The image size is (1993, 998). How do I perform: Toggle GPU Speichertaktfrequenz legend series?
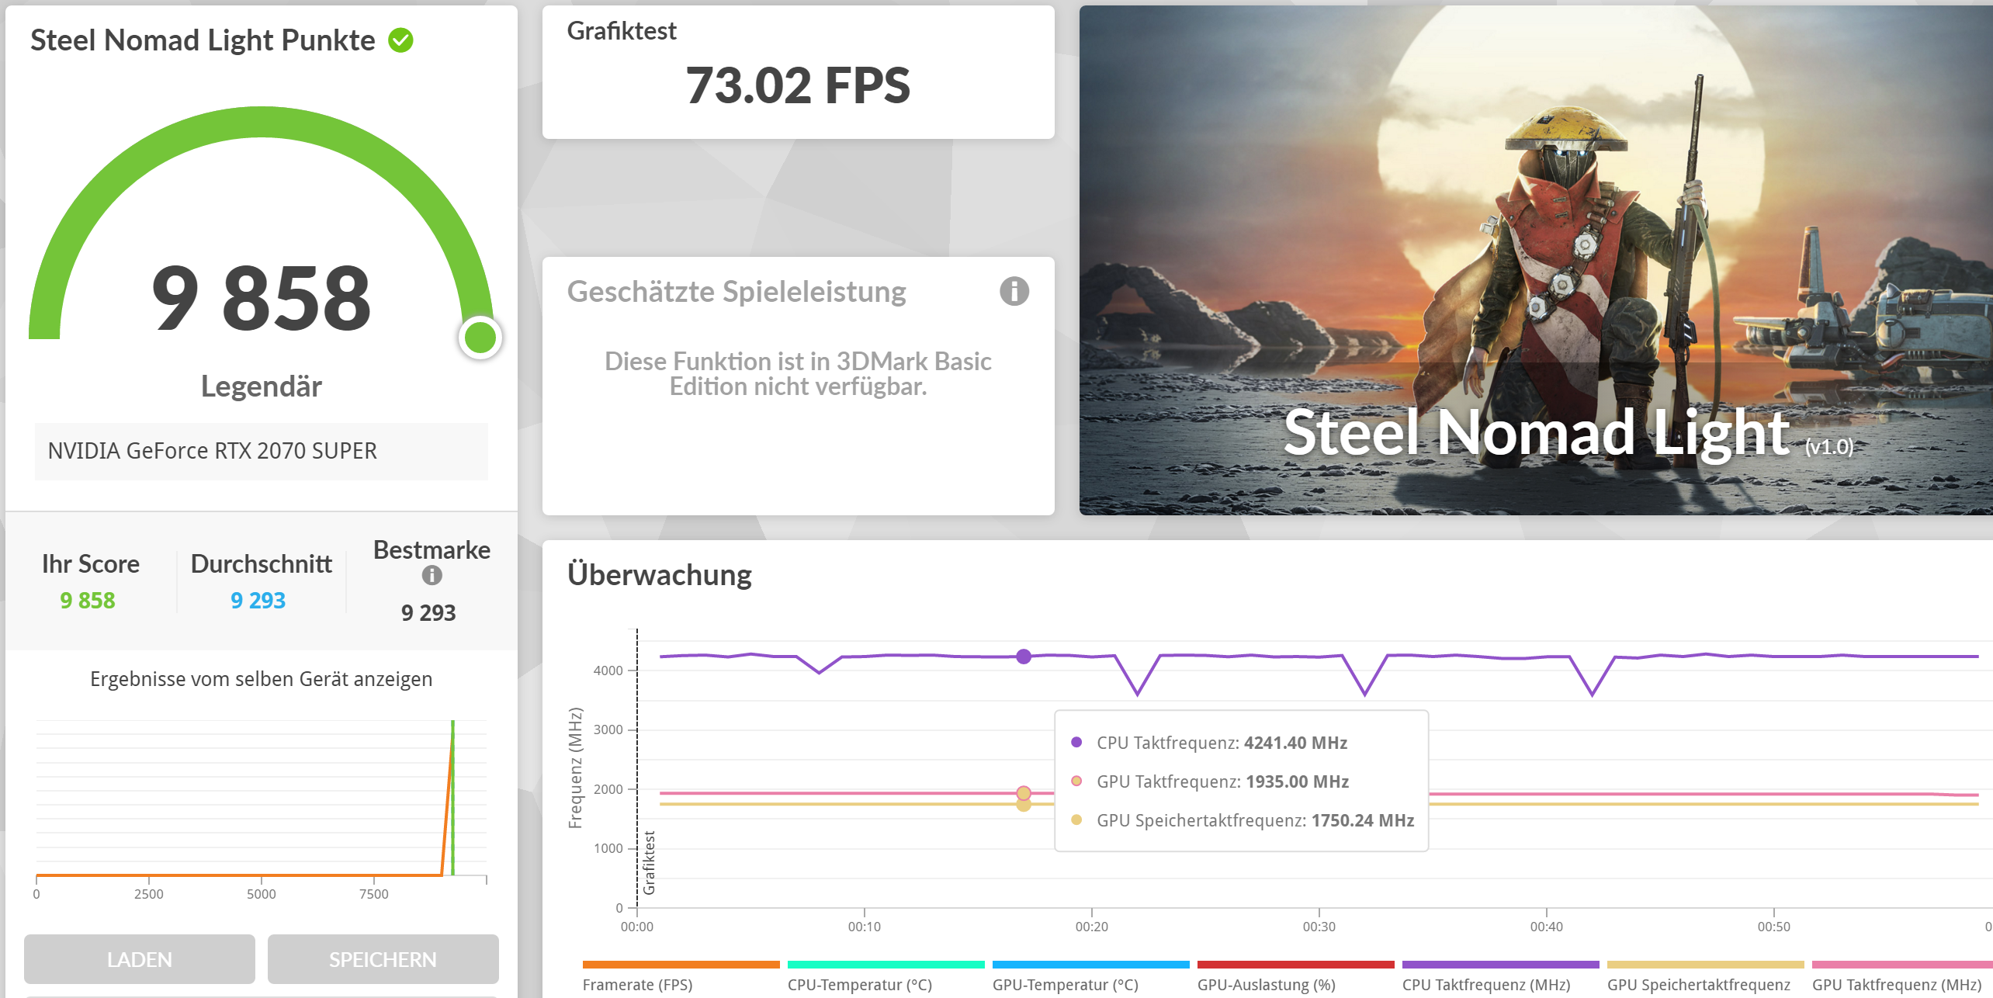[x=1698, y=984]
